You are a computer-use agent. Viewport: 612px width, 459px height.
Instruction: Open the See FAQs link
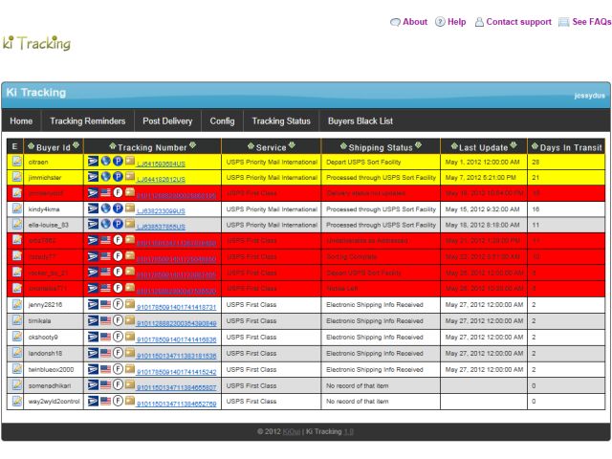click(x=585, y=22)
